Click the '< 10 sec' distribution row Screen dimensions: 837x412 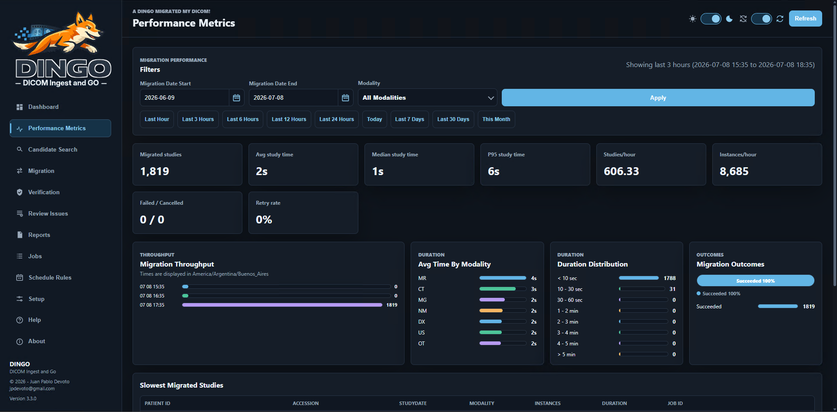click(x=616, y=278)
